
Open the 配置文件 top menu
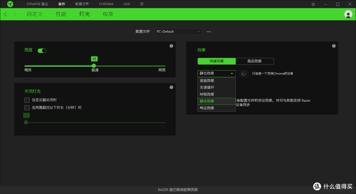click(82, 4)
